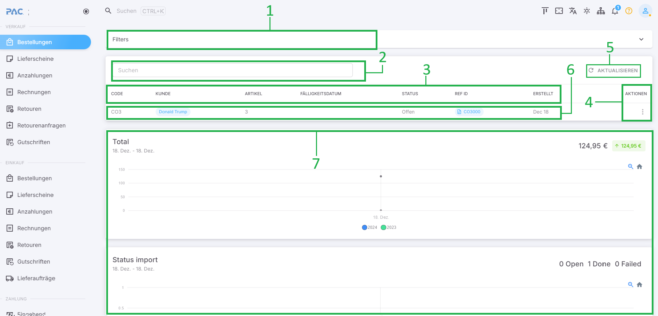This screenshot has width=658, height=316.
Task: Open the orange help question mark
Action: click(x=629, y=11)
